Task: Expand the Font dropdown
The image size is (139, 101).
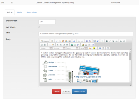Action: [x=72, y=48]
